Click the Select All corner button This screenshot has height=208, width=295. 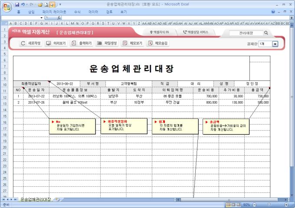tap(4, 23)
